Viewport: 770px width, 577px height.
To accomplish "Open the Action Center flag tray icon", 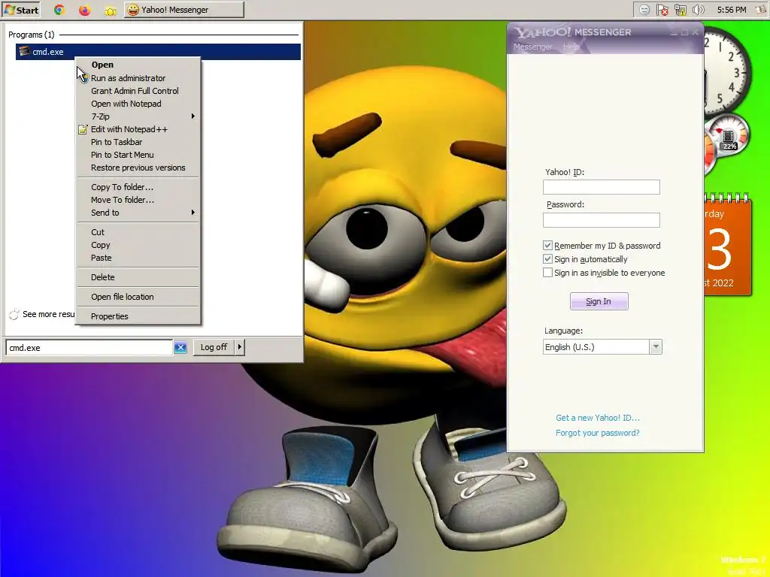I will [662, 10].
